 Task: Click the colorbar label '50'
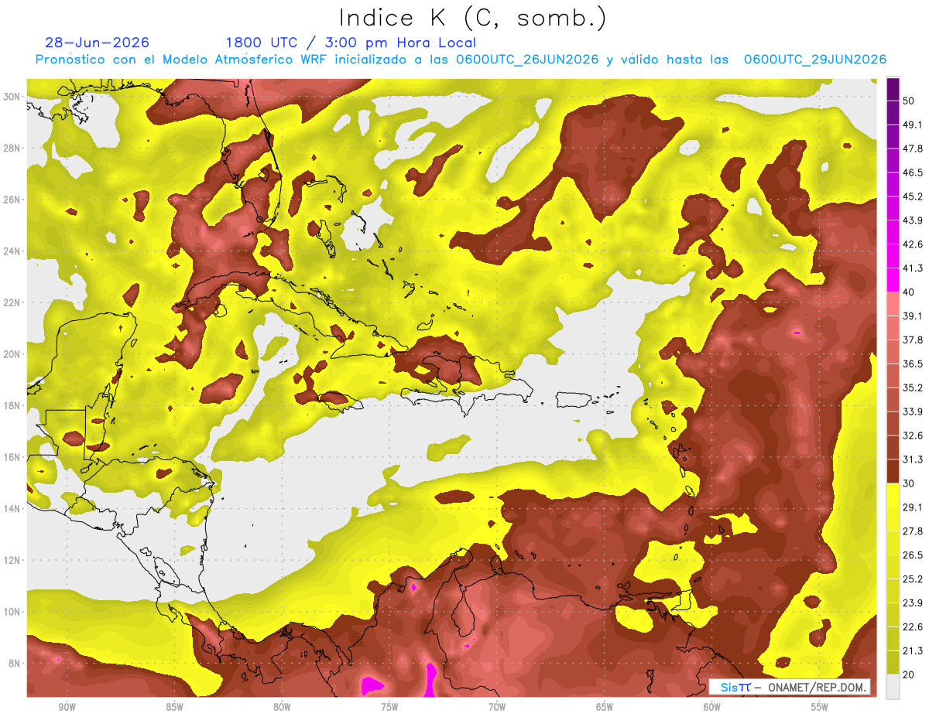(x=908, y=101)
